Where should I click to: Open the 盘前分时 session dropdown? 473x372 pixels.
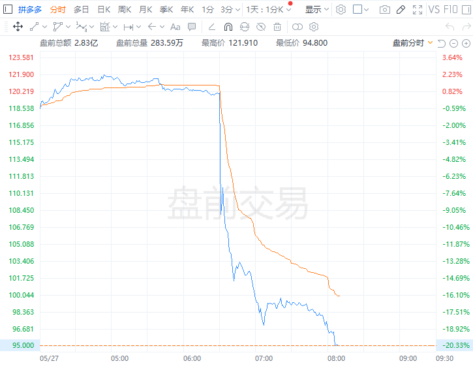tap(412, 42)
